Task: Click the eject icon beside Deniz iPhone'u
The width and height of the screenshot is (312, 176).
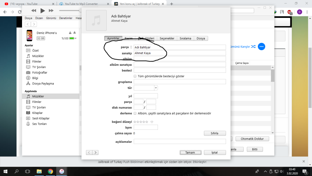Action: click(x=75, y=33)
